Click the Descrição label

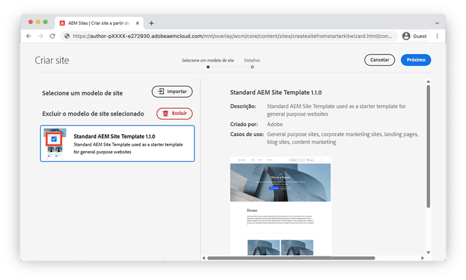point(243,106)
